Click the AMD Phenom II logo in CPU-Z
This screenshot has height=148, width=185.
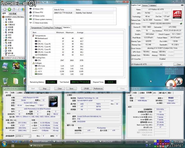coord(53,102)
